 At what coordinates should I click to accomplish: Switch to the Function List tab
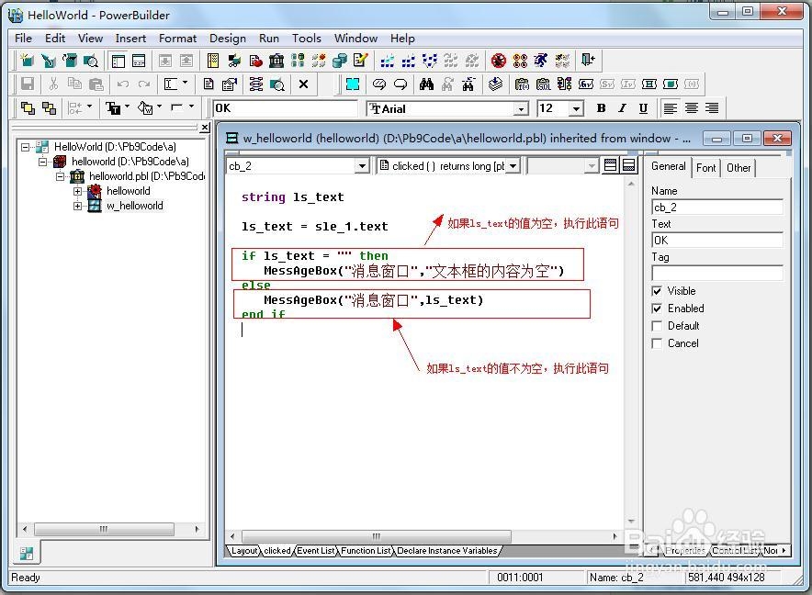(x=366, y=550)
